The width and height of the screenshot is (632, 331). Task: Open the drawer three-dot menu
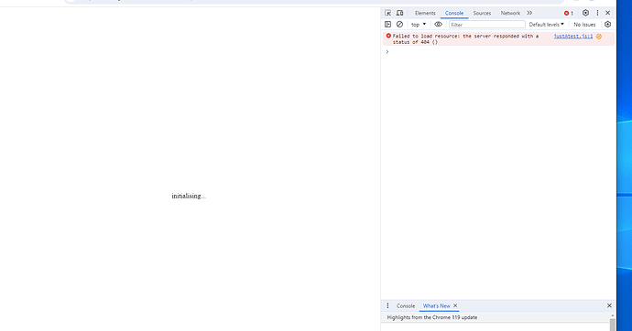(387, 305)
